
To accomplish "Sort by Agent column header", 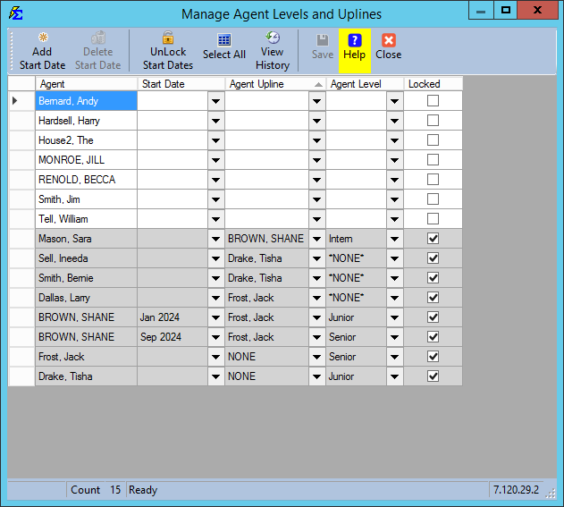I will pyautogui.click(x=87, y=84).
